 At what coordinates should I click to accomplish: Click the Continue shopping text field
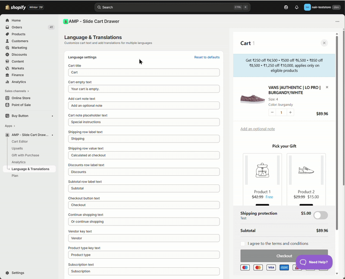[144, 222]
